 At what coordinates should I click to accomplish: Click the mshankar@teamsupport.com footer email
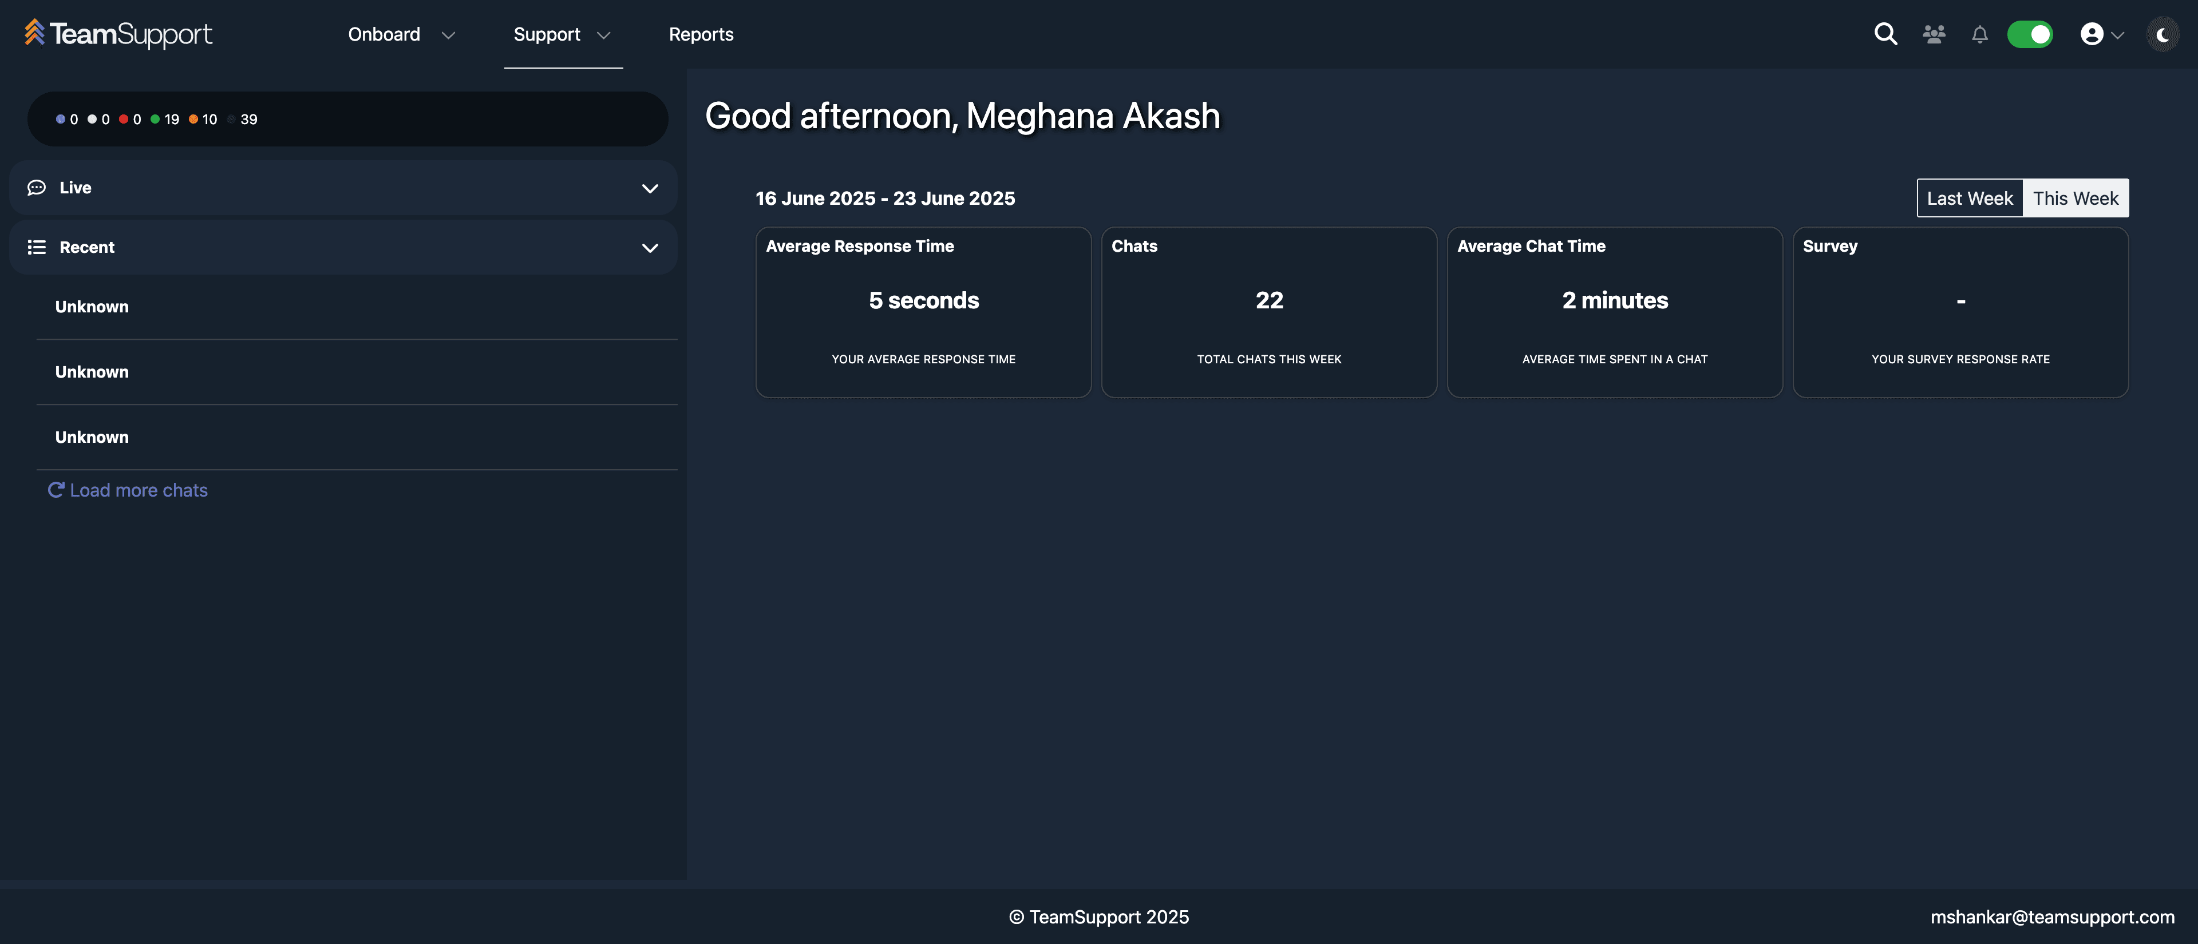click(x=2052, y=917)
